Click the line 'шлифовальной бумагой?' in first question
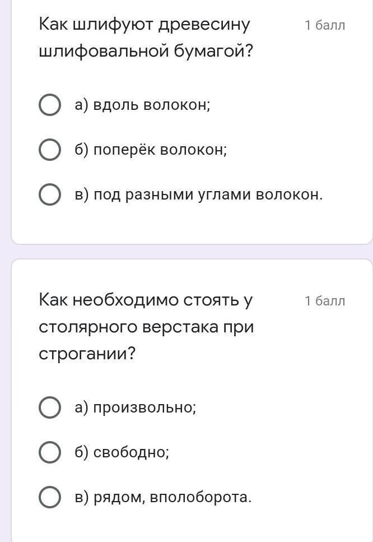Image resolution: width=373 pixels, height=542 pixels. 146,52
